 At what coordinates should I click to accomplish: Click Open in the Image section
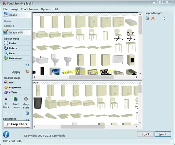click(7, 21)
